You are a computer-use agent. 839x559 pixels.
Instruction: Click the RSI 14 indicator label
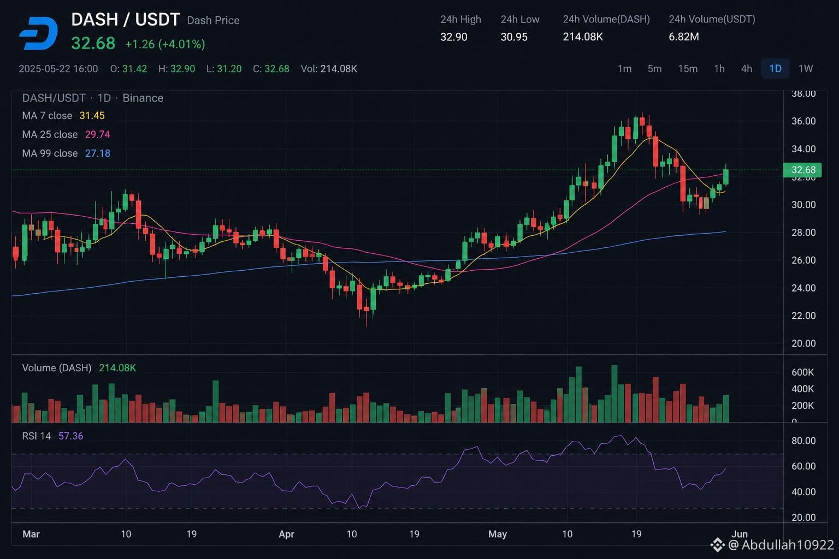coord(37,436)
